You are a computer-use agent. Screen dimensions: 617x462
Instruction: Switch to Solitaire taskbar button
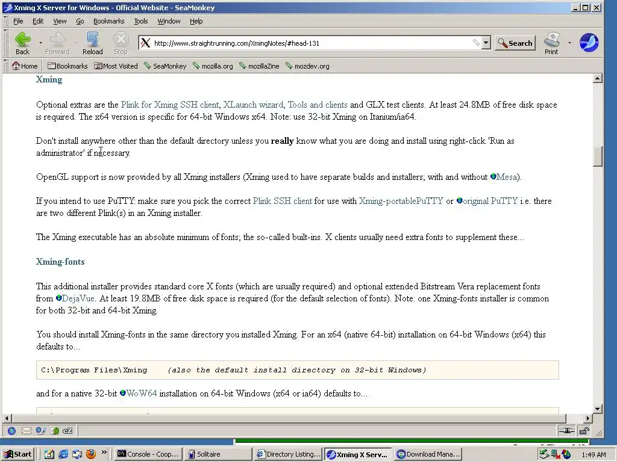[218, 455]
